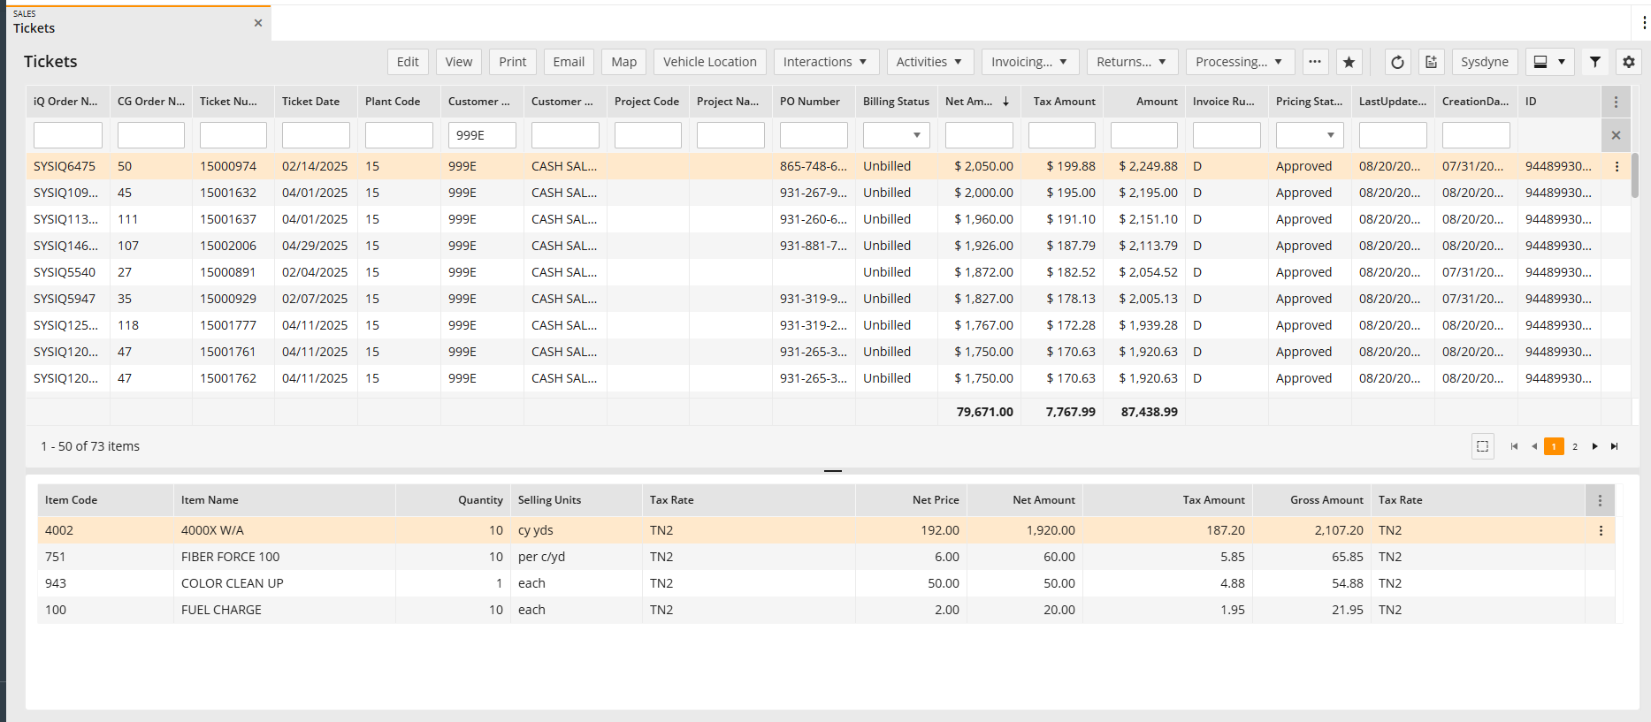Open the settings gear icon
The image size is (1651, 722).
coord(1628,62)
